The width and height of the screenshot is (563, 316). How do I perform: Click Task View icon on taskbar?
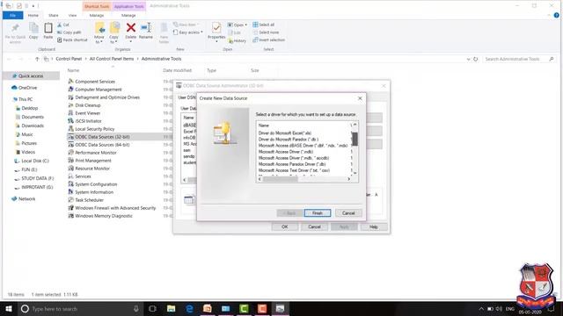(x=152, y=308)
